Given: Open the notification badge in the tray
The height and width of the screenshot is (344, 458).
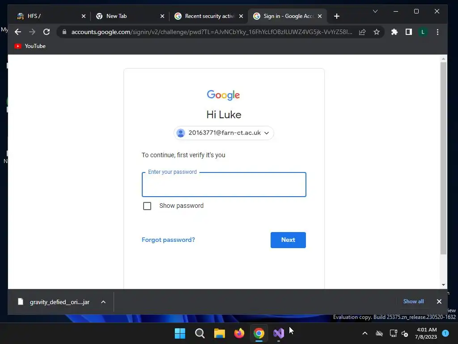Looking at the screenshot, I should [445, 333].
